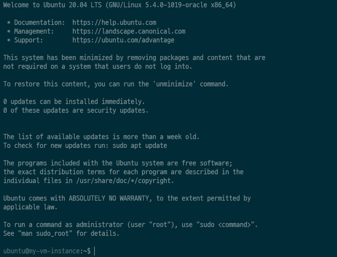This screenshot has height=257, width=337.
Task: Click the '0 updates can be installed' line
Action: click(74, 102)
